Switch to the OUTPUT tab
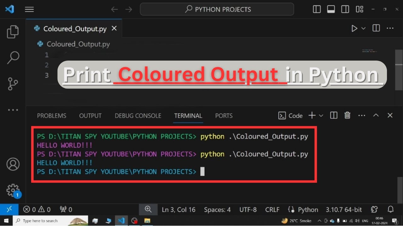The height and width of the screenshot is (226, 403). (90, 116)
